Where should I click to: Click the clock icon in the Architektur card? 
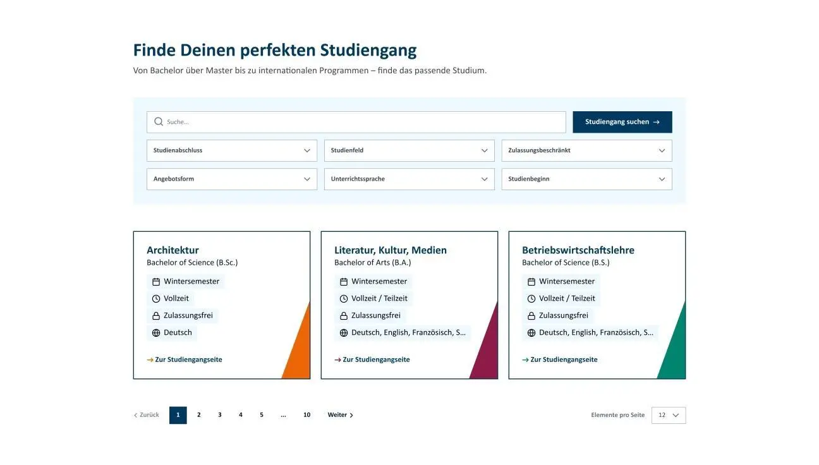click(x=156, y=299)
